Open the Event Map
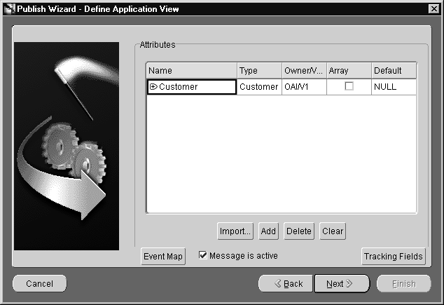The image size is (444, 305). click(x=163, y=256)
